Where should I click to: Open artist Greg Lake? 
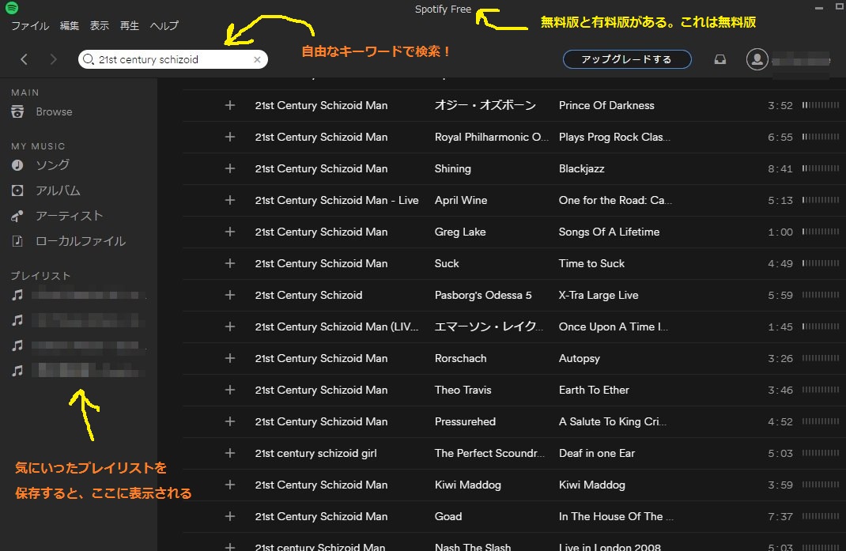pos(460,232)
